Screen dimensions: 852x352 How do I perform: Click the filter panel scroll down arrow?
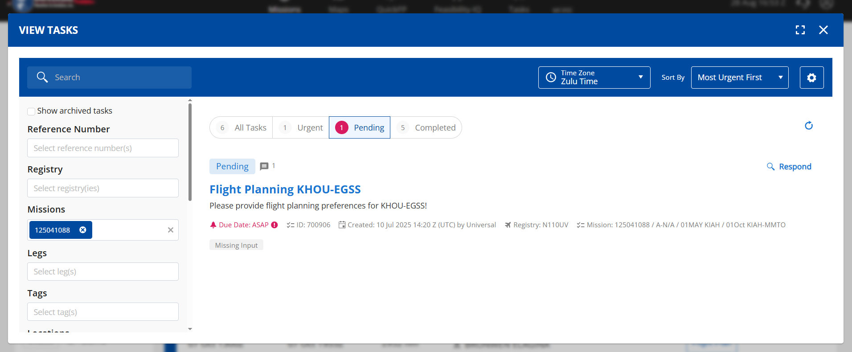190,329
